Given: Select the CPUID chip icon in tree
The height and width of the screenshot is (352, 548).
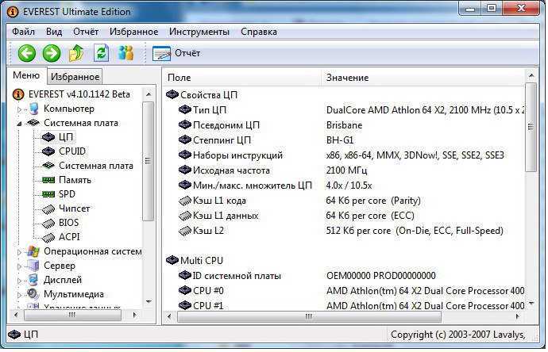Looking at the screenshot, I should point(48,151).
